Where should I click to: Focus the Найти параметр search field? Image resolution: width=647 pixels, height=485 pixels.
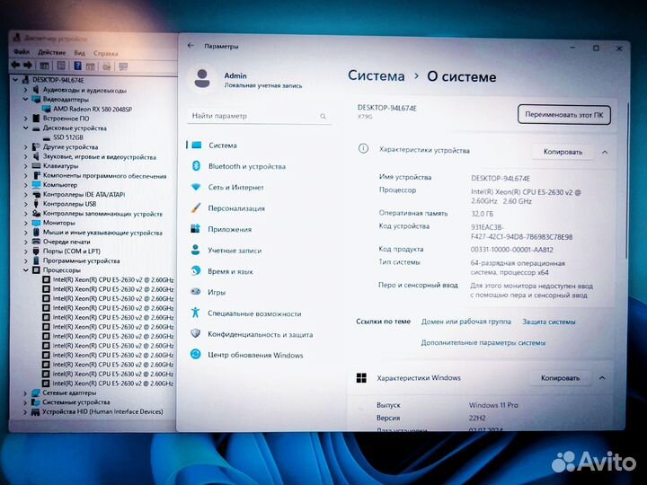tap(259, 116)
